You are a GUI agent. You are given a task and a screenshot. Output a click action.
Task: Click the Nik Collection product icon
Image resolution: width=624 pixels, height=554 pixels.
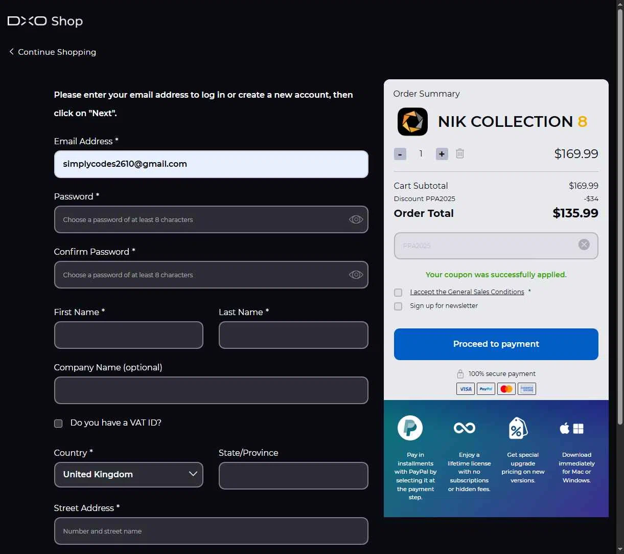(412, 122)
